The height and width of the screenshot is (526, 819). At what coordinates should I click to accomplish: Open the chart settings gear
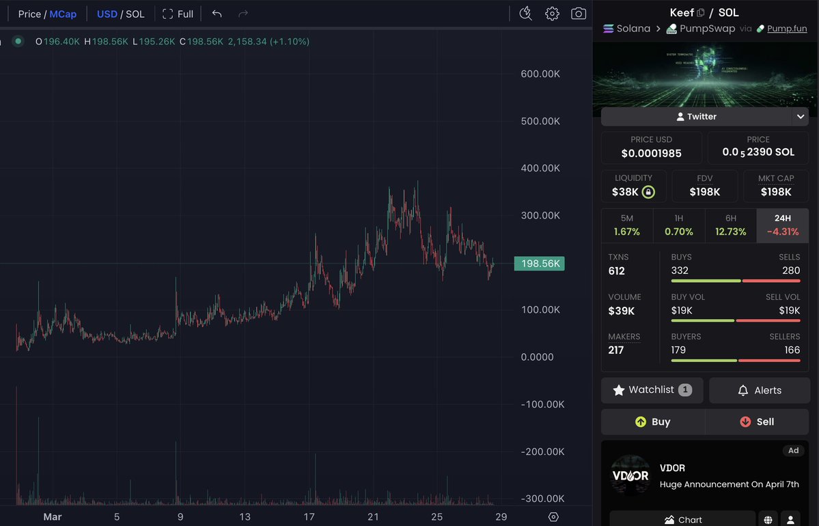tap(552, 13)
